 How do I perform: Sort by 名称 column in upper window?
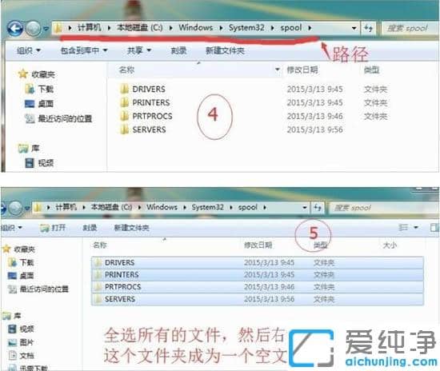pos(126,70)
